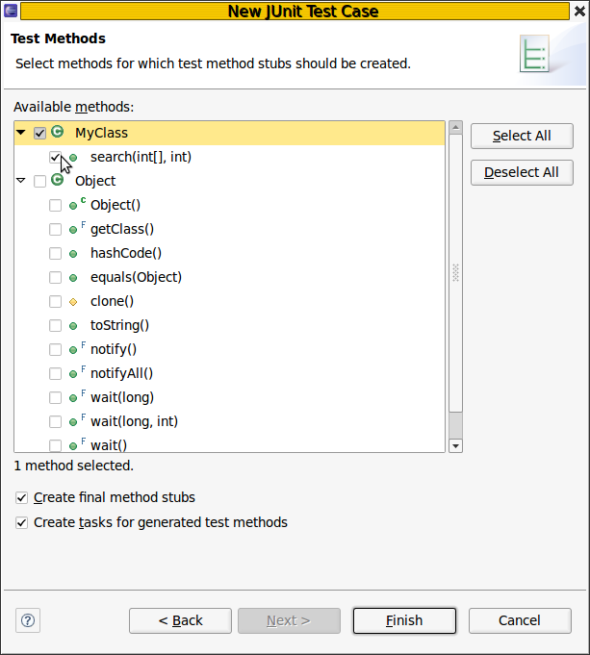Click the yellow protected icon beside clone()
This screenshot has width=590, height=655.
pyautogui.click(x=73, y=302)
